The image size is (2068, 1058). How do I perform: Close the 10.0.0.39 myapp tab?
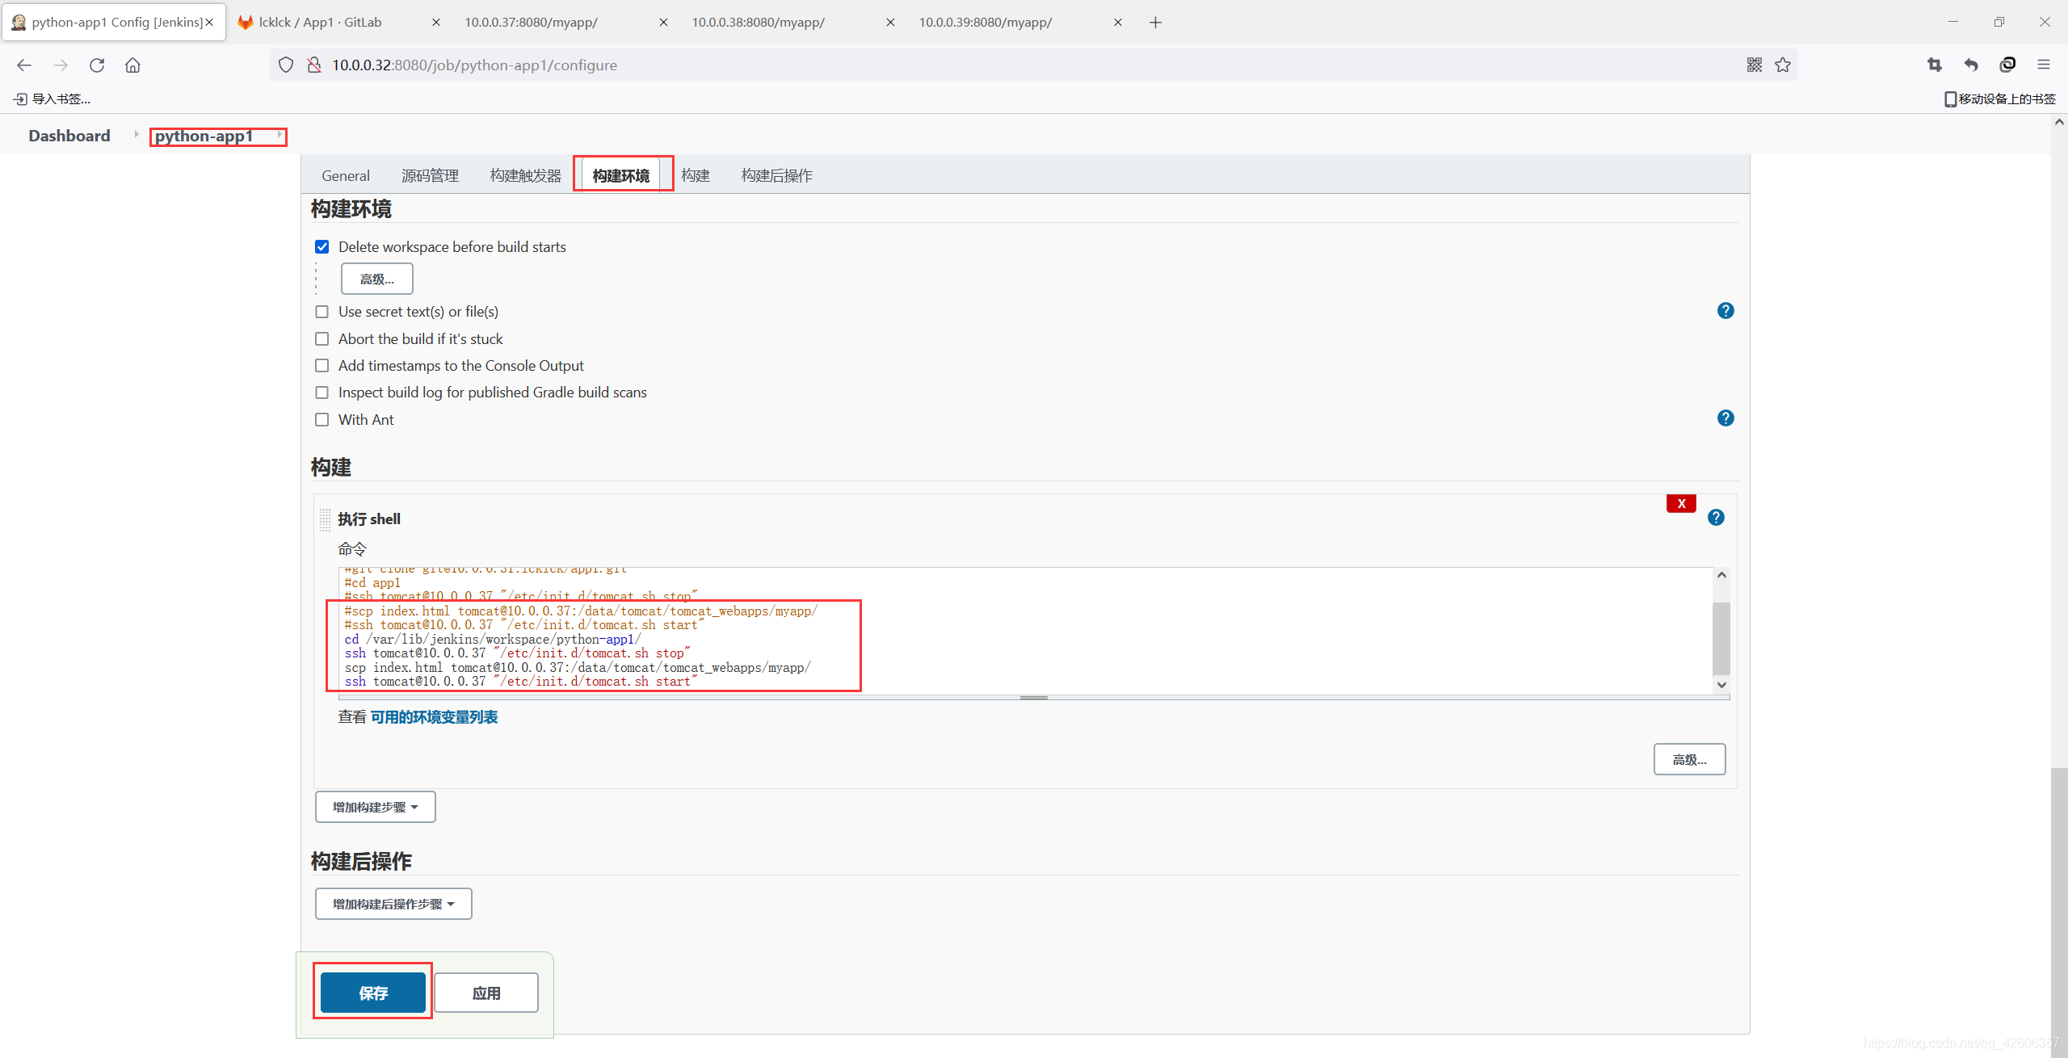[1118, 23]
